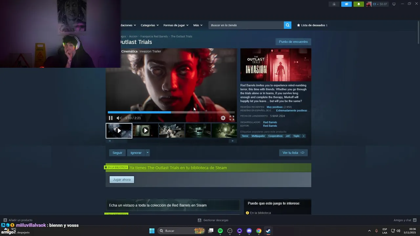Screen dimensions: 420x236
Task: Open announcements megaphone icon
Action: pyautogui.click(x=346, y=4)
